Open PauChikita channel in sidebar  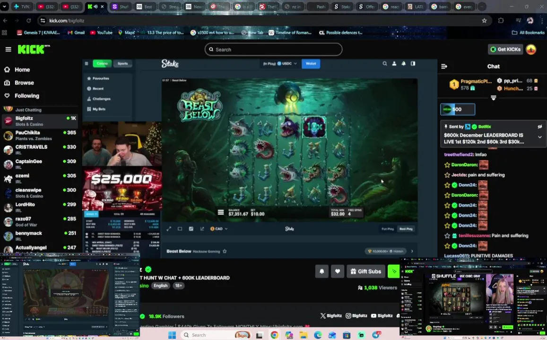click(40, 135)
